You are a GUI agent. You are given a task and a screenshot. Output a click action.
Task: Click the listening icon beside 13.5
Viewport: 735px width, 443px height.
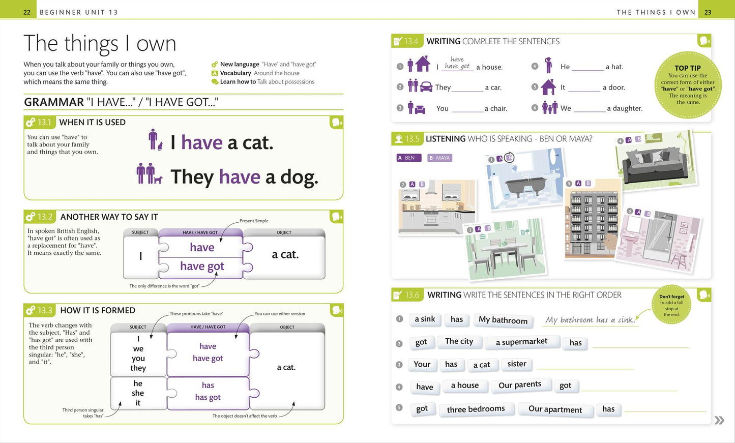pos(397,138)
